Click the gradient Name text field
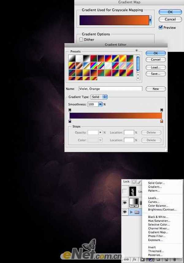This screenshot has width=184, height=263. pos(110,89)
